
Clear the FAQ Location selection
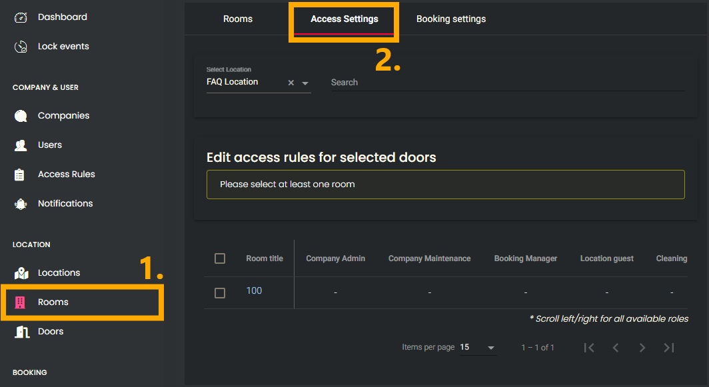(291, 83)
